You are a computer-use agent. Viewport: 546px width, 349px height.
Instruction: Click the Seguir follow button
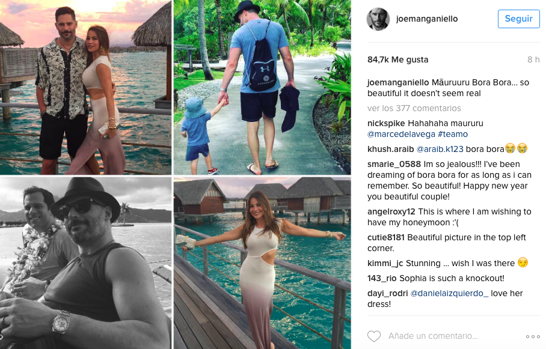pyautogui.click(x=518, y=19)
